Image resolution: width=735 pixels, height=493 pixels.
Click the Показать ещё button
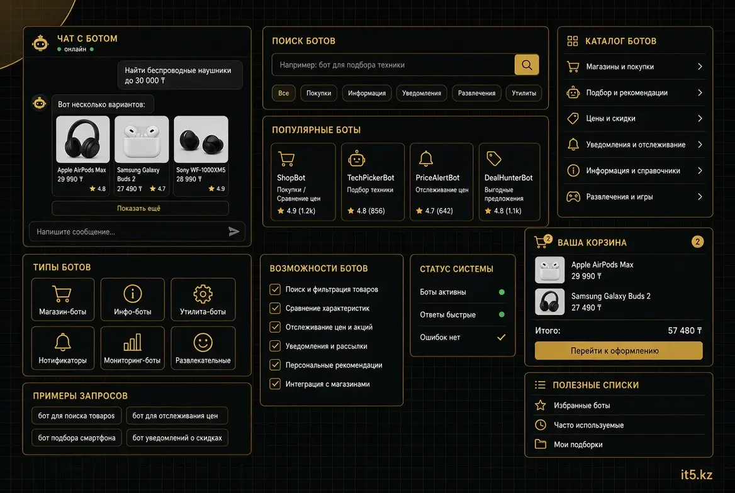[140, 209]
